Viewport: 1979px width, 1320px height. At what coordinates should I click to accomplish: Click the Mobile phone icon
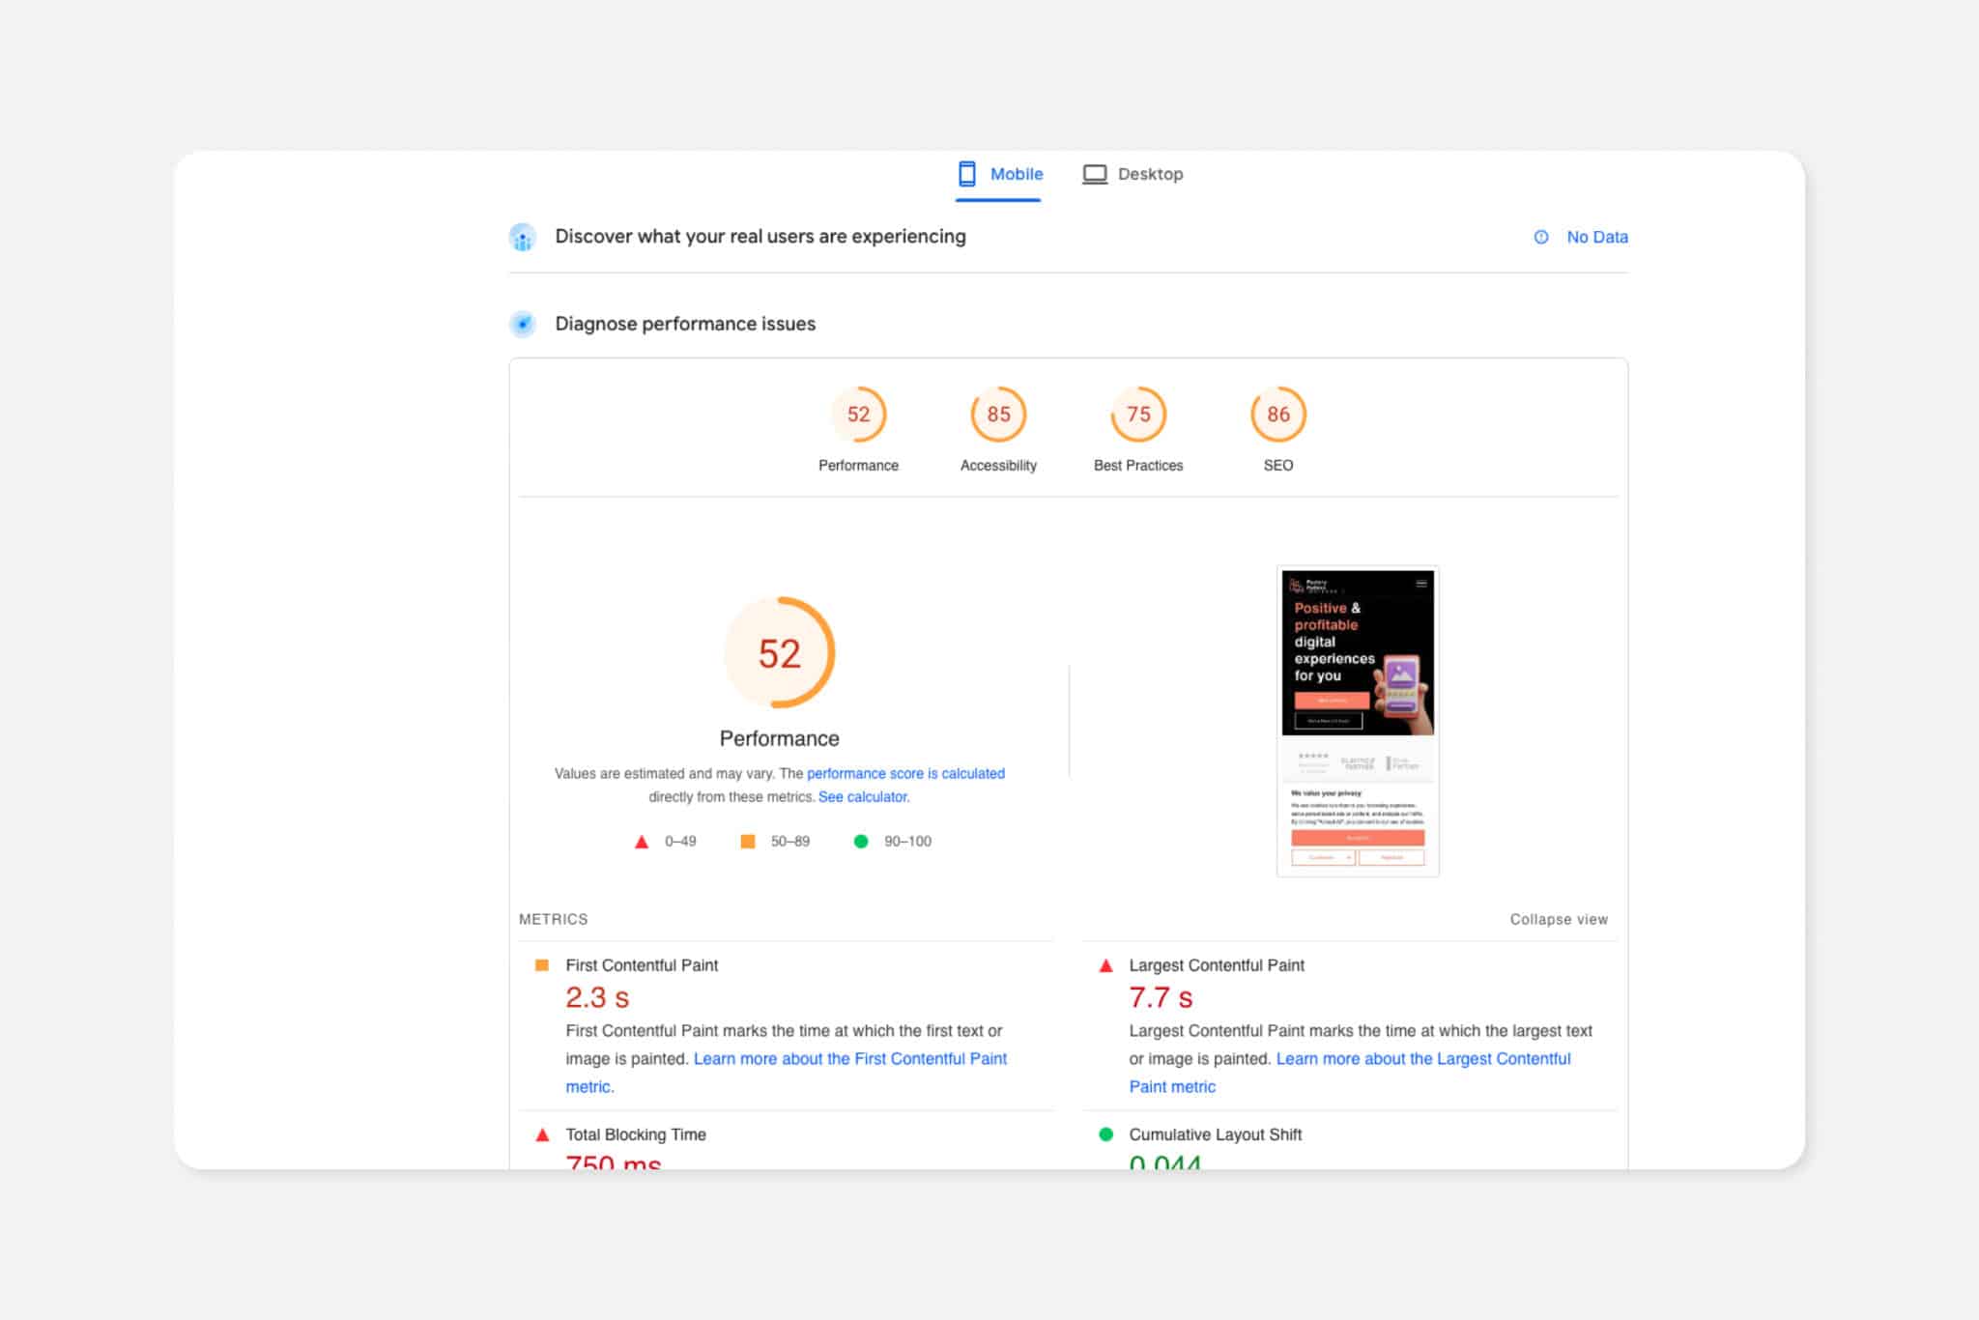(x=966, y=174)
